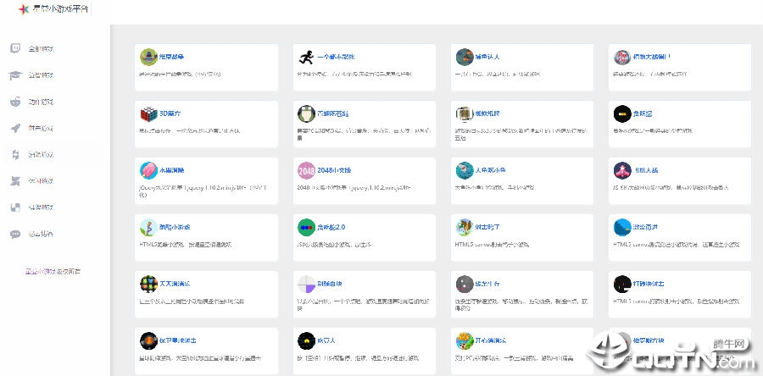Open the 天天消消乐 game title
Screen dimensions: 763x376
pyautogui.click(x=175, y=284)
